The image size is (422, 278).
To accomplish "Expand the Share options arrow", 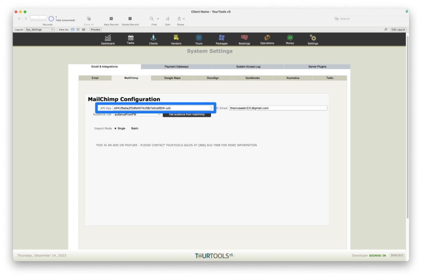I will [184, 19].
